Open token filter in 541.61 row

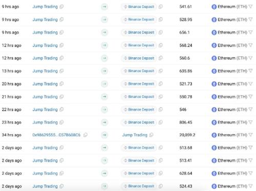click(250, 7)
